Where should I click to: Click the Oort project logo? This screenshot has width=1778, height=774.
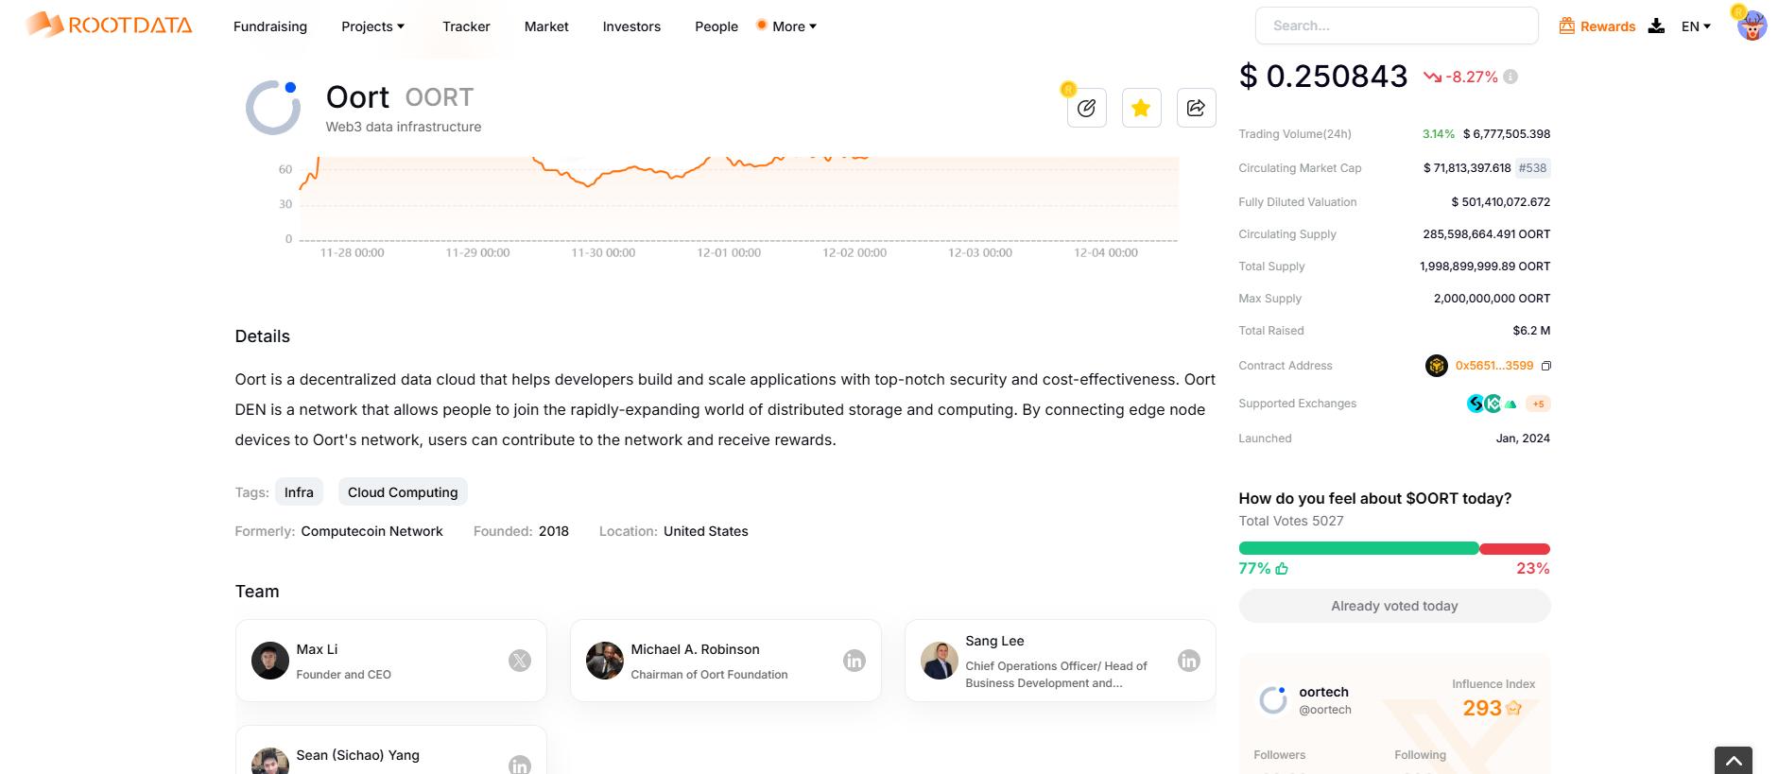[273, 108]
